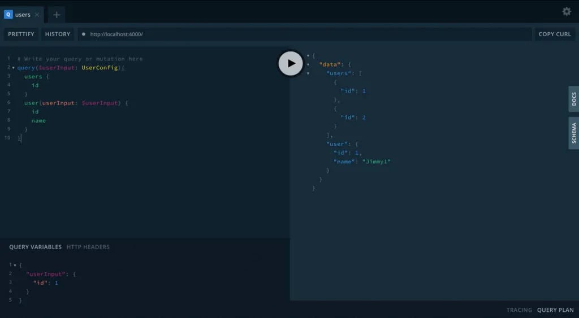Click the $userInput argument on query line 6

click(100, 103)
